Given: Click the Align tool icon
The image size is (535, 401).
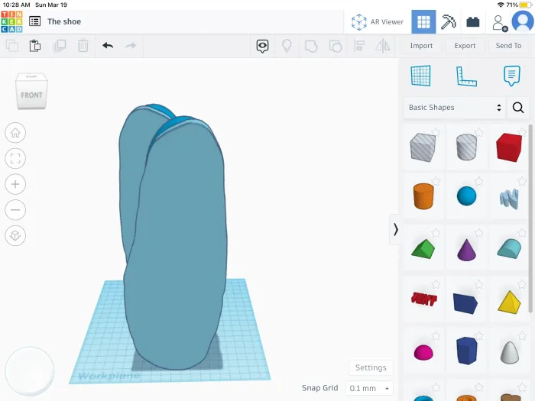Looking at the screenshot, I should (359, 46).
